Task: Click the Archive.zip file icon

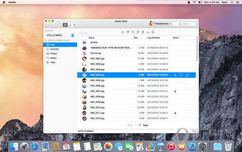Action: (x=84, y=53)
